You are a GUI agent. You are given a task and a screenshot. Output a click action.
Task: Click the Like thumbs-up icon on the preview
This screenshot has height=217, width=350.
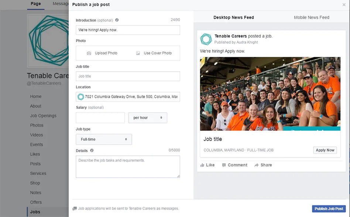(202, 165)
